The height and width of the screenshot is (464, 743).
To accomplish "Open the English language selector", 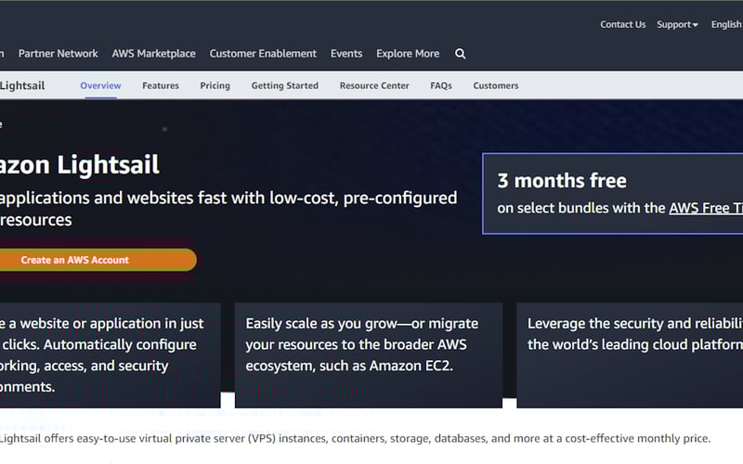I will (726, 25).
